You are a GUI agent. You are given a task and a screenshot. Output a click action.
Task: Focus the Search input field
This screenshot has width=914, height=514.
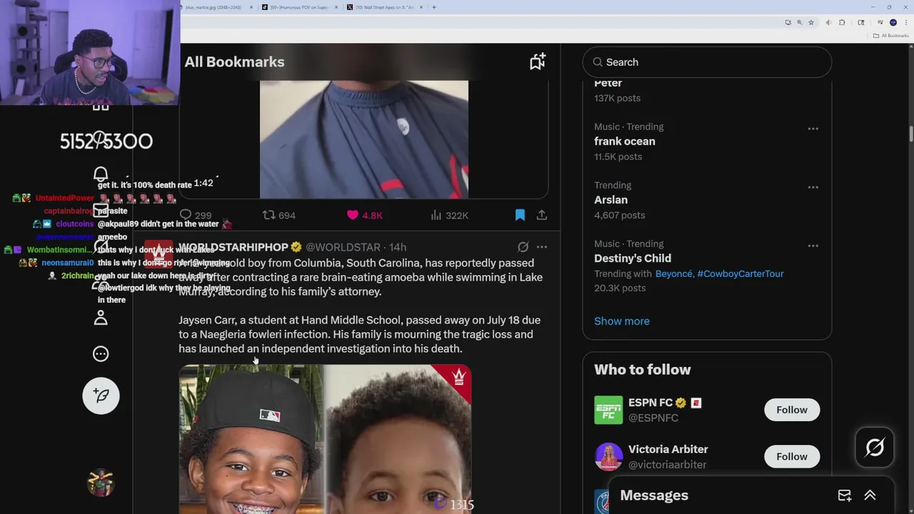click(707, 62)
